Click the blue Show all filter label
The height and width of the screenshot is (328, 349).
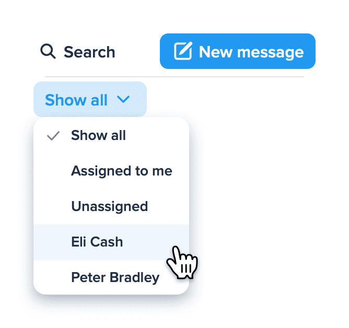pos(76,100)
